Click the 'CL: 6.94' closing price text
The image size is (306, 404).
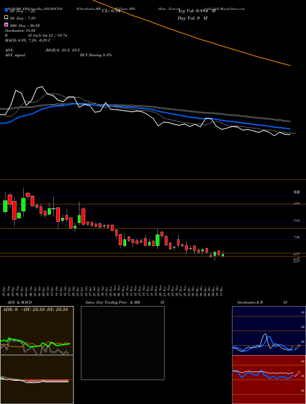click(x=111, y=11)
